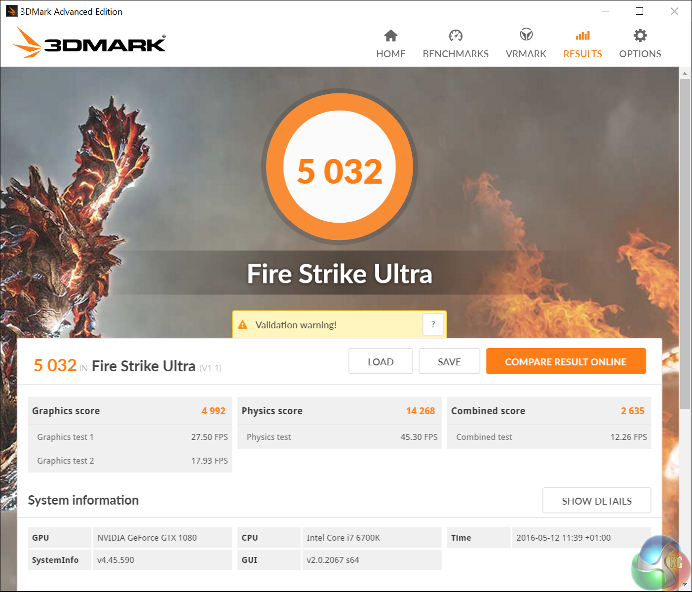Image resolution: width=692 pixels, height=592 pixels.
Task: Click the Benchmarks gauge icon
Action: (x=456, y=36)
